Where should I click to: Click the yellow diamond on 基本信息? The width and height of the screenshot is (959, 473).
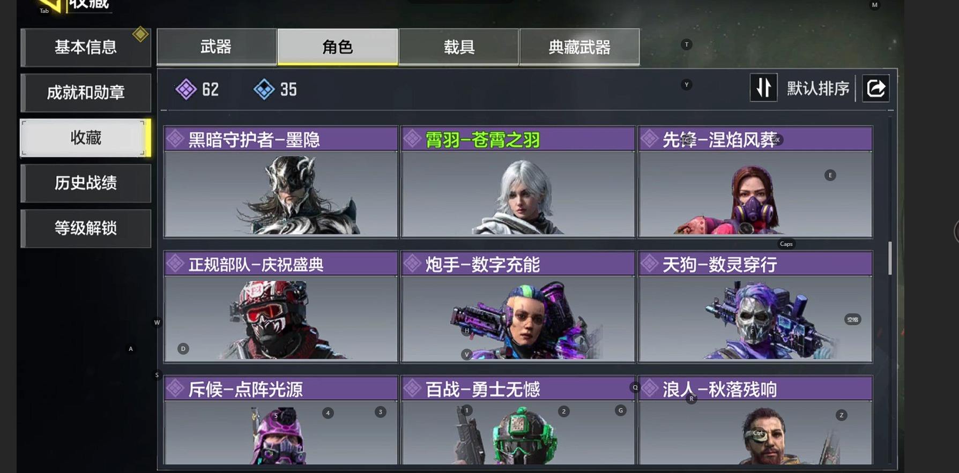coord(140,34)
